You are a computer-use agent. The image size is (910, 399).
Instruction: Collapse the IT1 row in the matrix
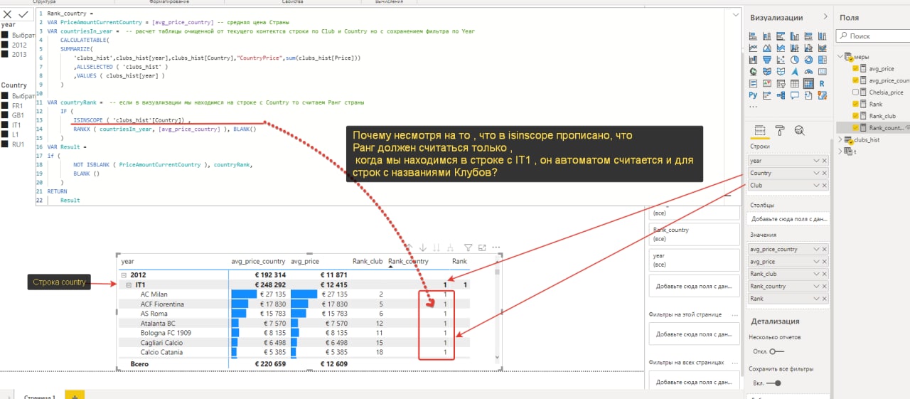(x=129, y=284)
